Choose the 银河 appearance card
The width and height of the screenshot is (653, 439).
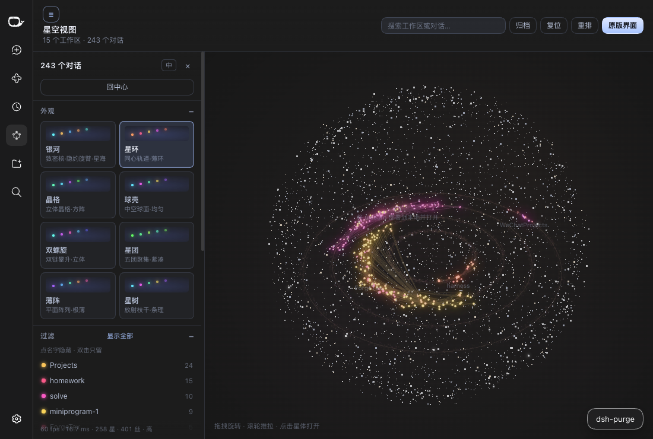(x=78, y=144)
